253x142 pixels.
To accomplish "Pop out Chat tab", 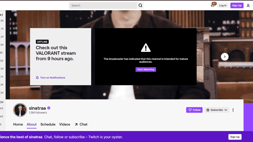I will point(81,124).
